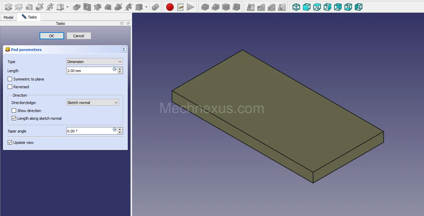Click the Cancel button
The width and height of the screenshot is (424, 216).
pos(79,36)
